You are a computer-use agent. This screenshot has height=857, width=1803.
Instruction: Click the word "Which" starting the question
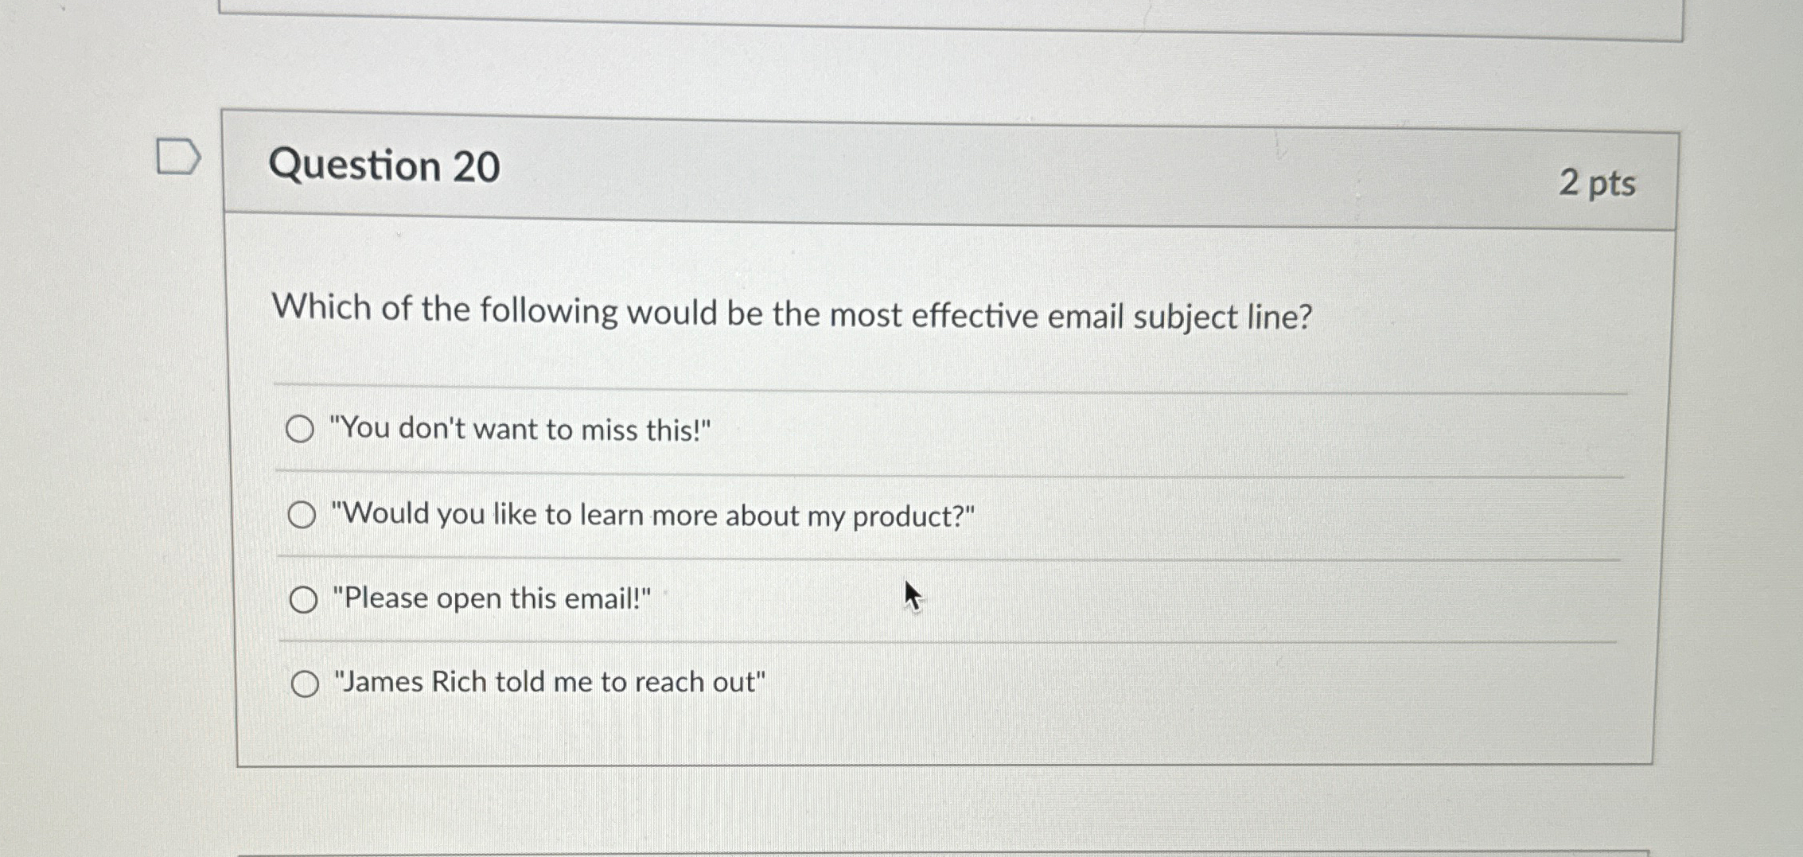tap(321, 307)
